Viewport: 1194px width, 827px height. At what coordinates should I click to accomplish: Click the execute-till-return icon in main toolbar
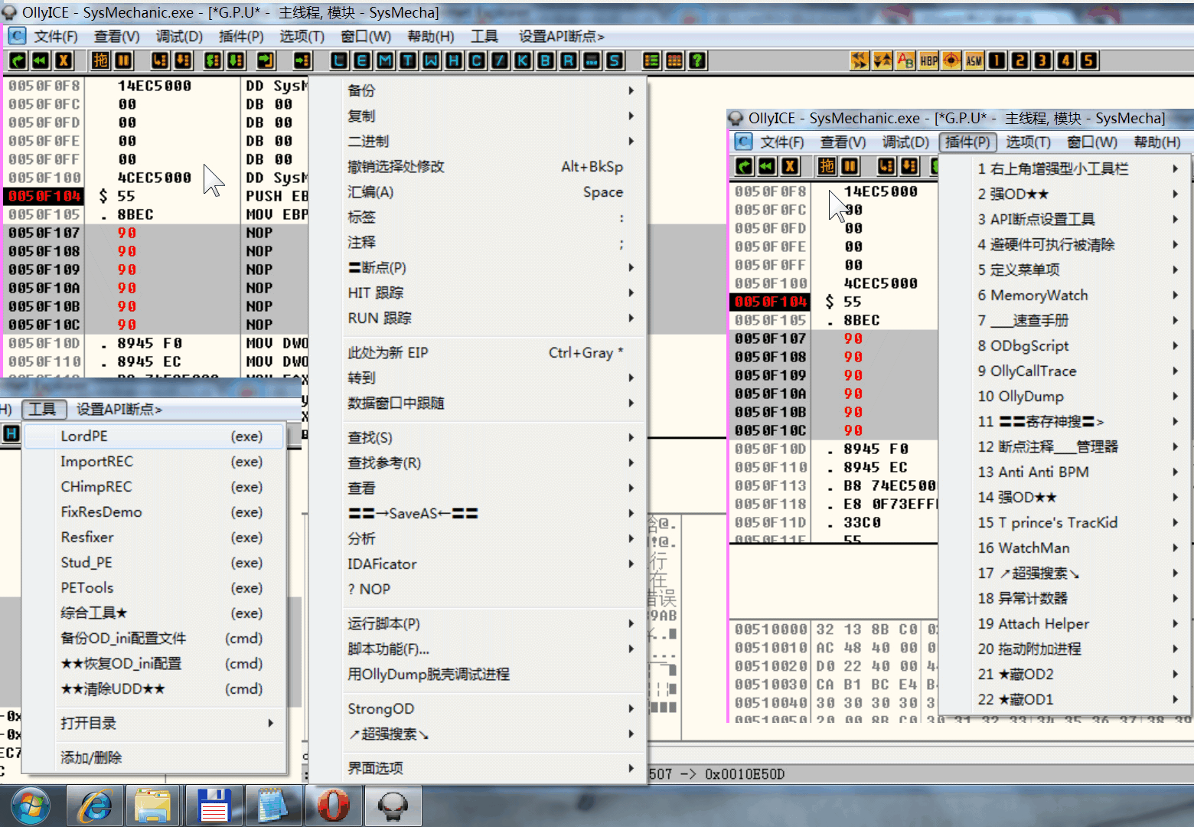pos(266,60)
